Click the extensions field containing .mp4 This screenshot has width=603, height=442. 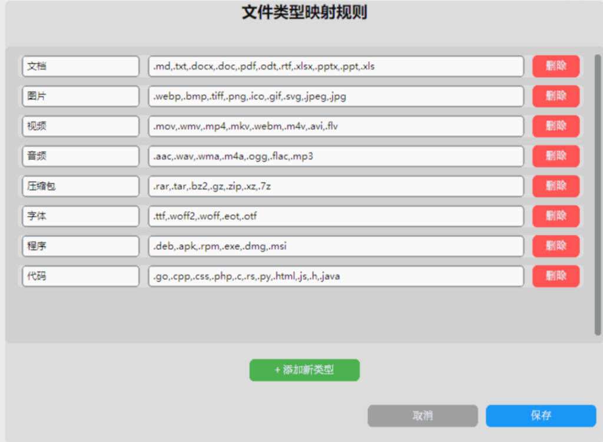coord(336,126)
